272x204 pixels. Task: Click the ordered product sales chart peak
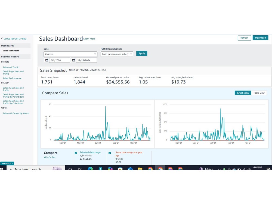221,109
